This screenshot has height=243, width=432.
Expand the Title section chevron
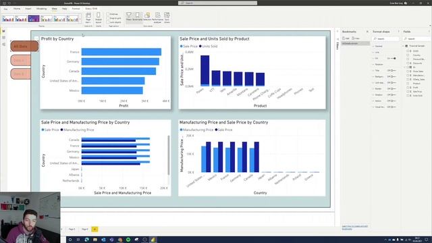pyautogui.click(x=373, y=70)
